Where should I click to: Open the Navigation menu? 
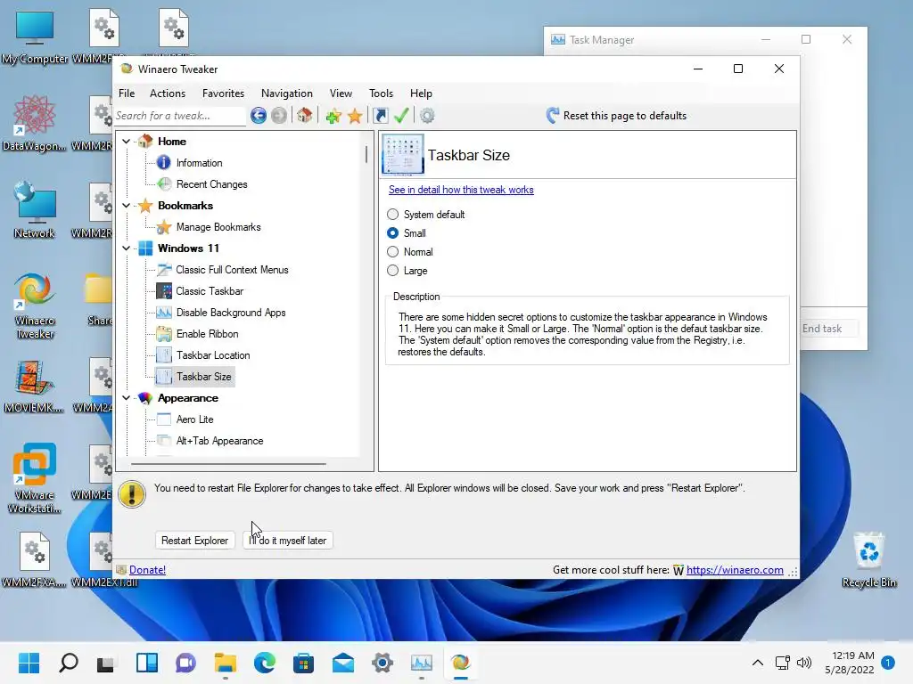286,93
